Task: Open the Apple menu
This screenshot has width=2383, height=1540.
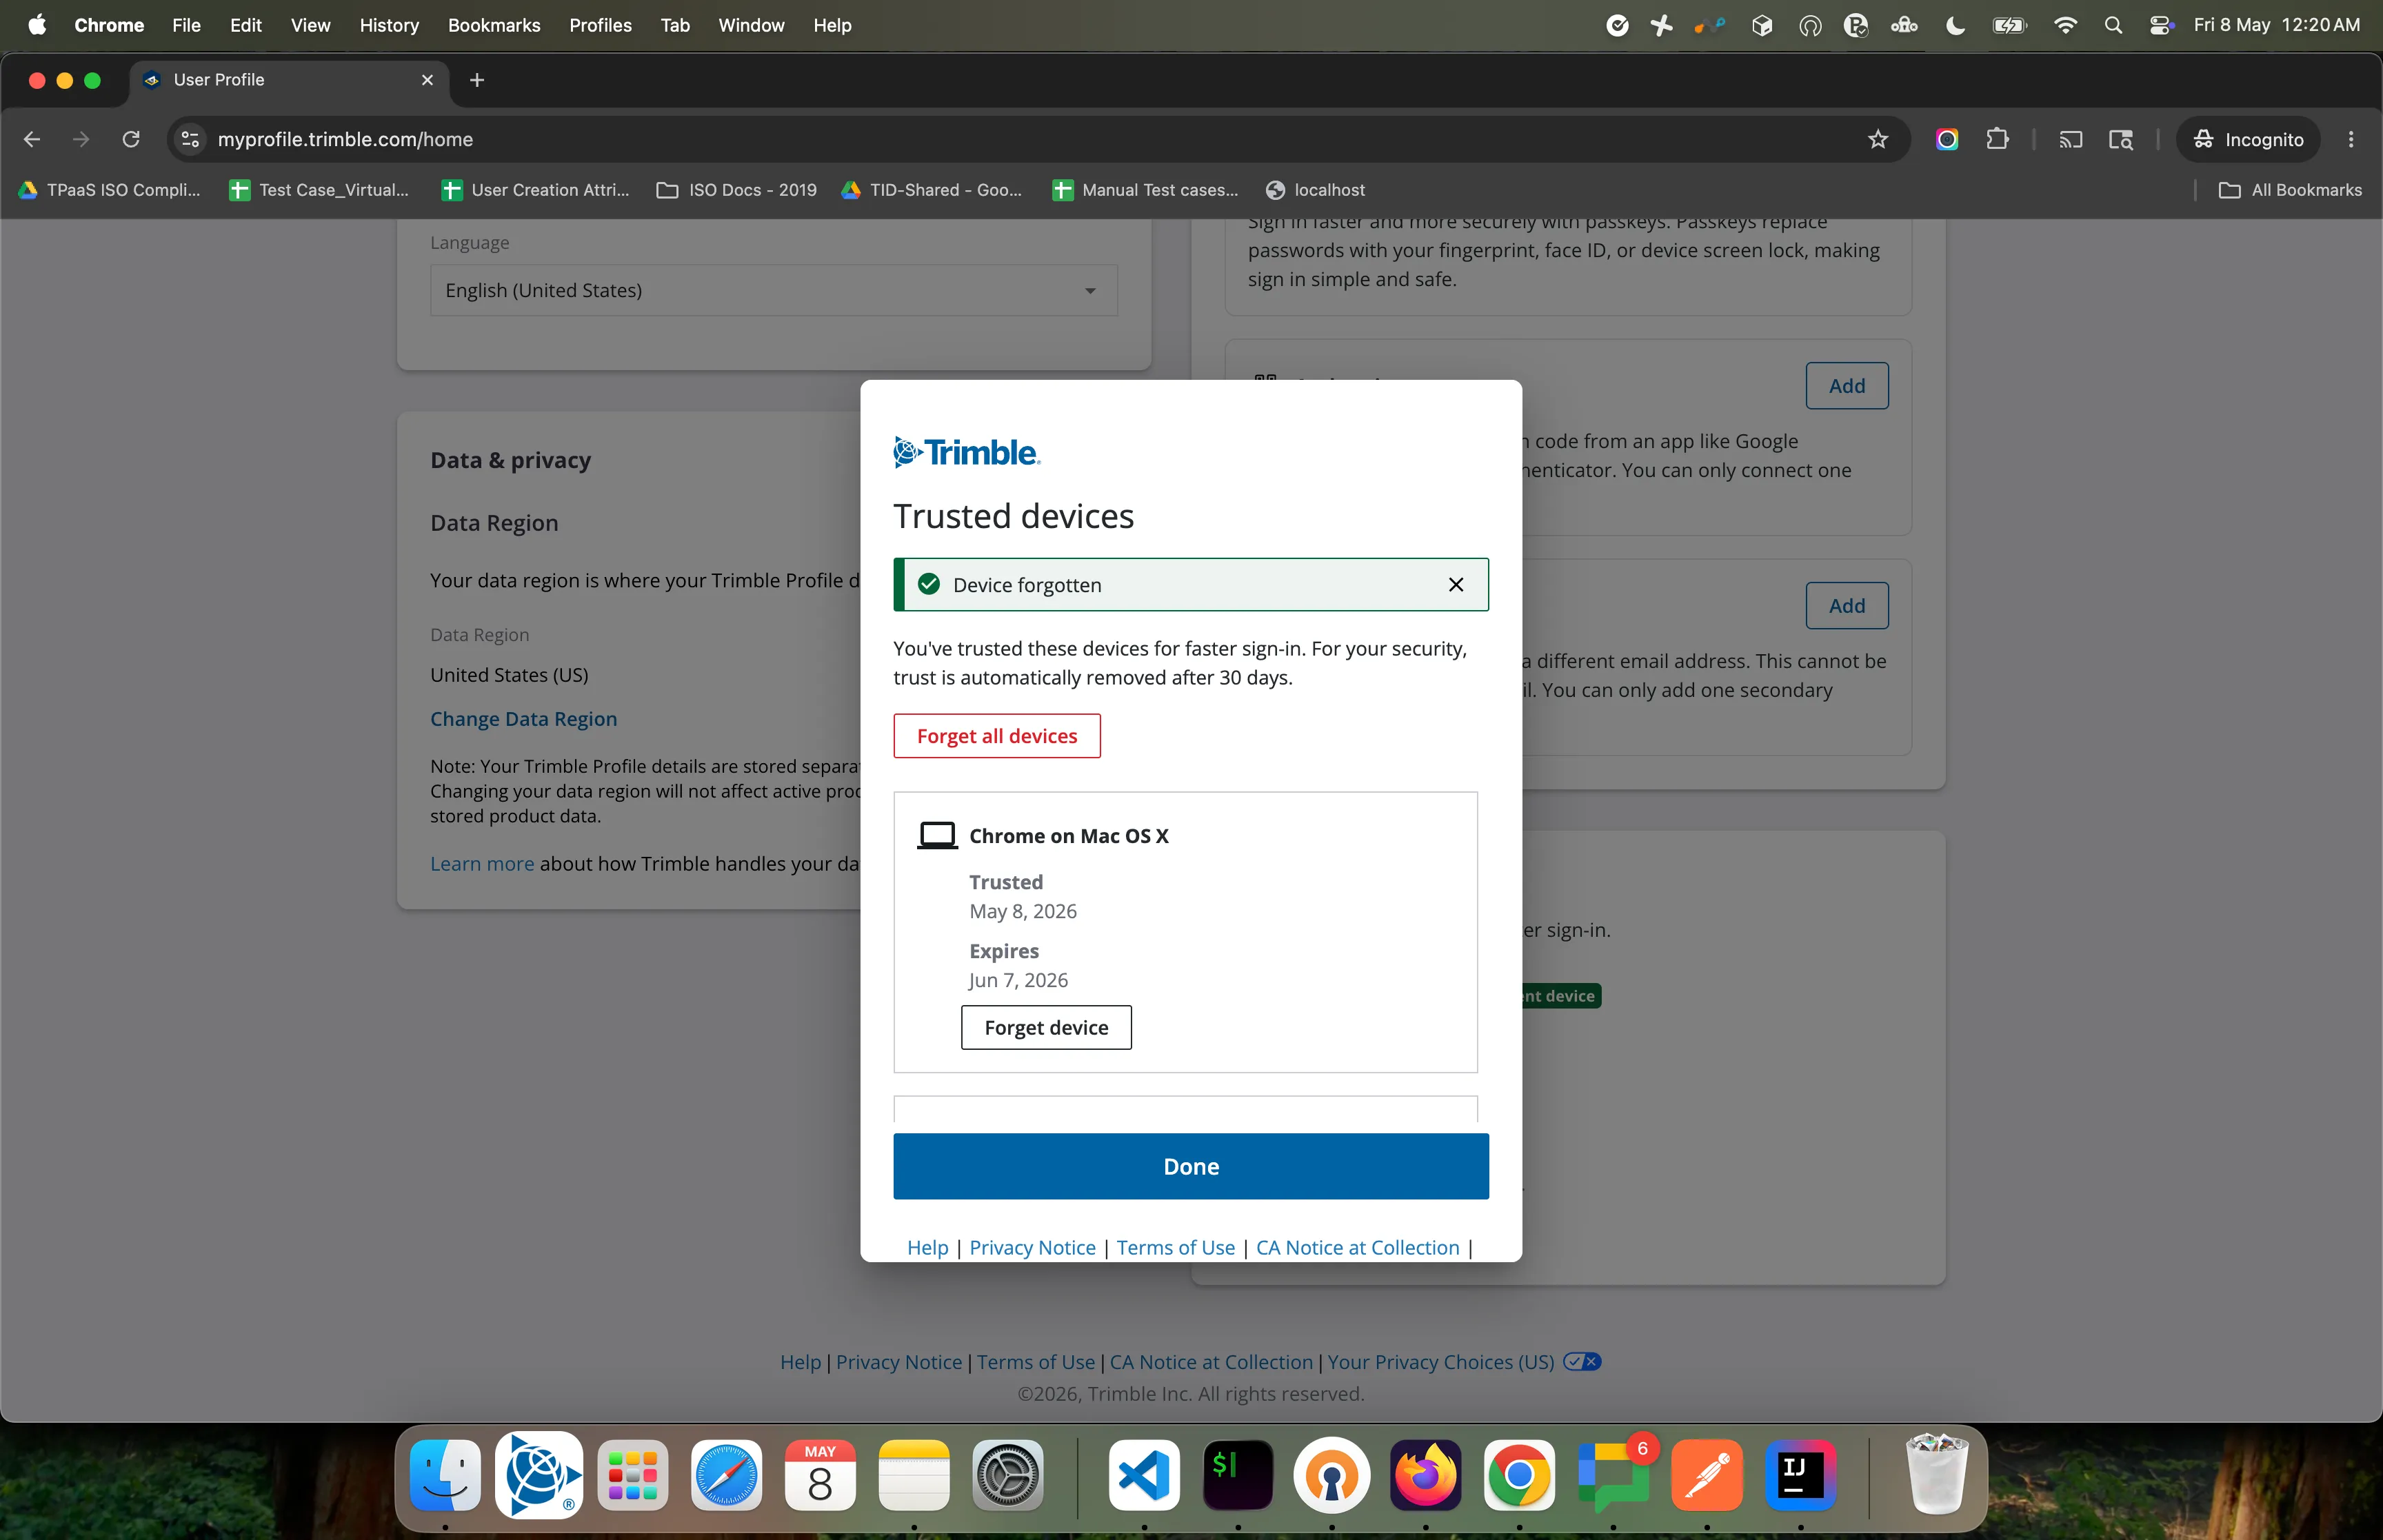Action: tap(37, 25)
